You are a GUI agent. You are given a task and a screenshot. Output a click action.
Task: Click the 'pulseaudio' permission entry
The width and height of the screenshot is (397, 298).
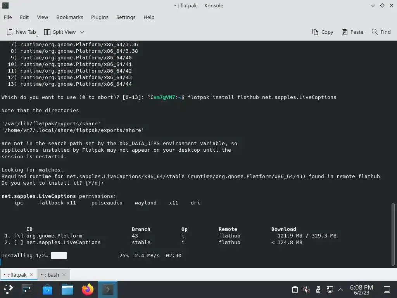click(x=107, y=203)
